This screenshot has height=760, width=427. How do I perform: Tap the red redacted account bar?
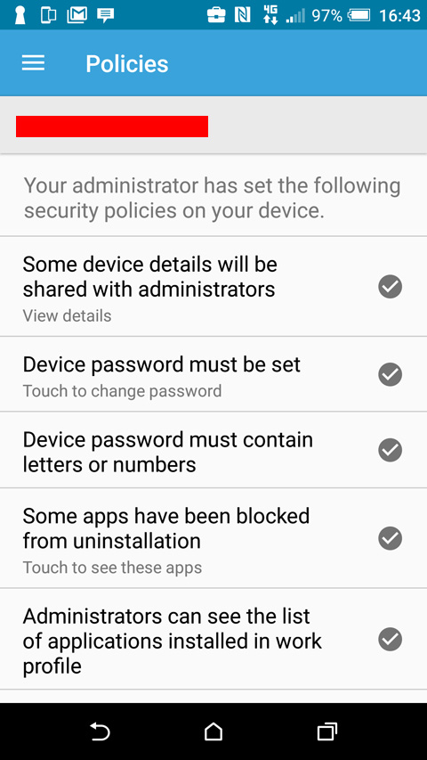[x=112, y=127]
